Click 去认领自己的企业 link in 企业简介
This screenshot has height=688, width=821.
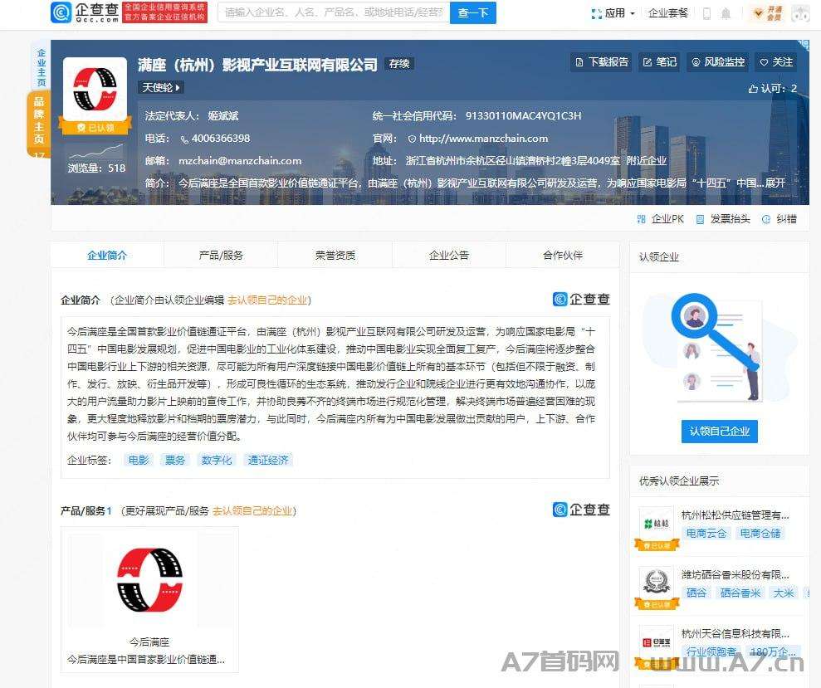267,300
